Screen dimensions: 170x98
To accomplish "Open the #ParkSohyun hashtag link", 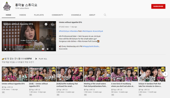I will [x=64, y=31].
